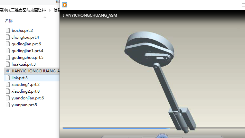The width and height of the screenshot is (245, 138).
Task: Sort files by 名称 column header
Action: [x=9, y=21]
